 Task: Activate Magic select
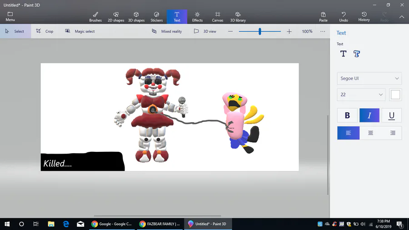coord(80,31)
